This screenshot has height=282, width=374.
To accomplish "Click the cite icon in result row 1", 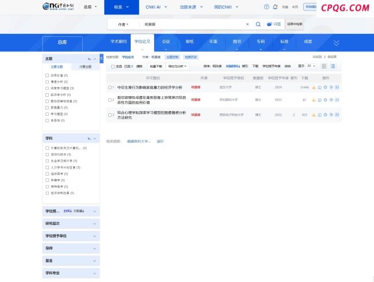I will click(331, 87).
